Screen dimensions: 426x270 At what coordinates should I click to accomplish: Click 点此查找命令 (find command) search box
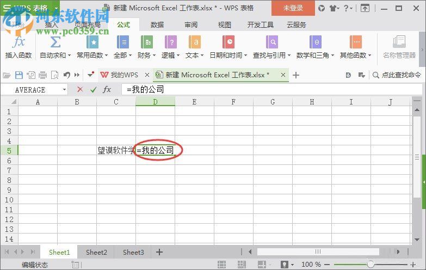[x=397, y=75]
